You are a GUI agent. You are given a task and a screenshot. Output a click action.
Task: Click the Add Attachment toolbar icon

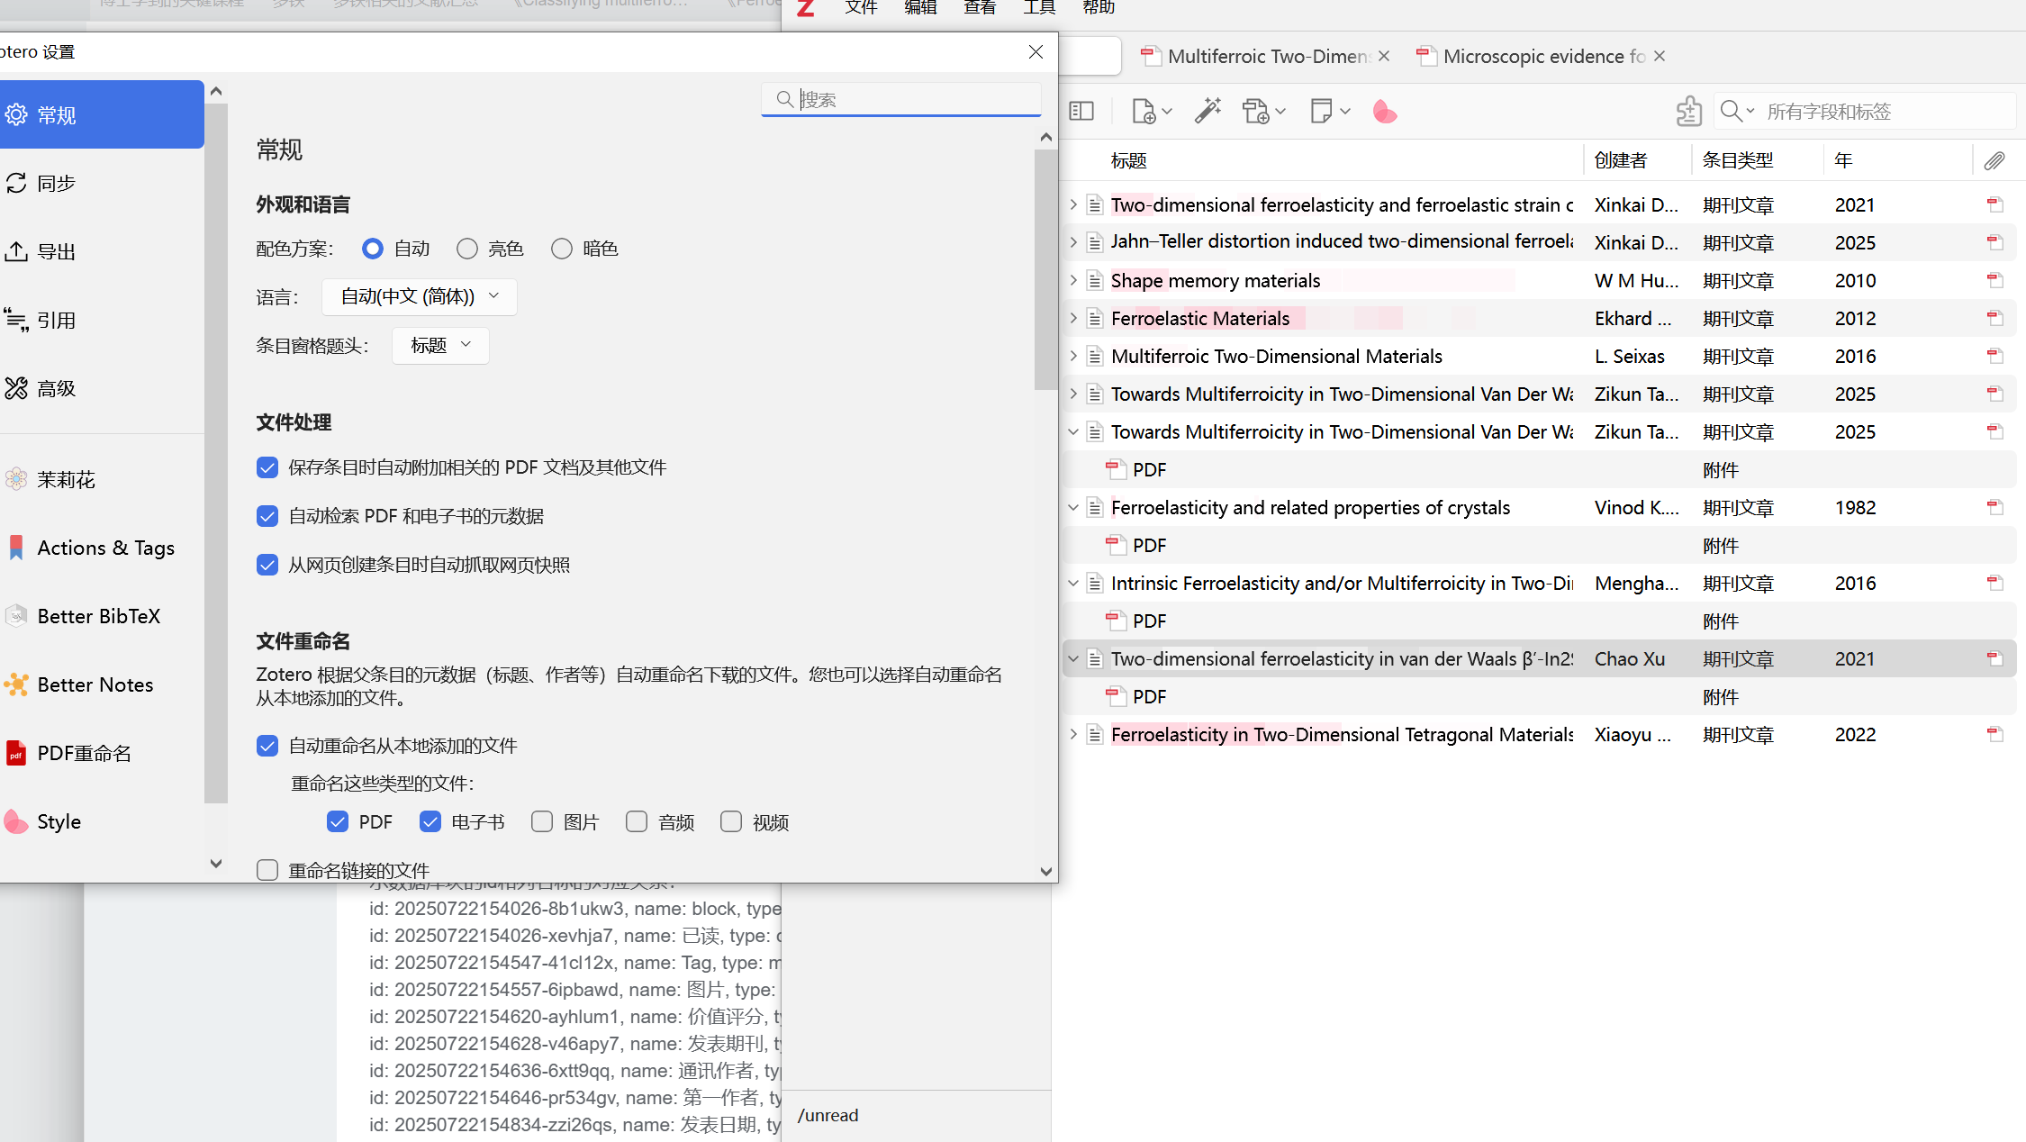pyautogui.click(x=1256, y=112)
